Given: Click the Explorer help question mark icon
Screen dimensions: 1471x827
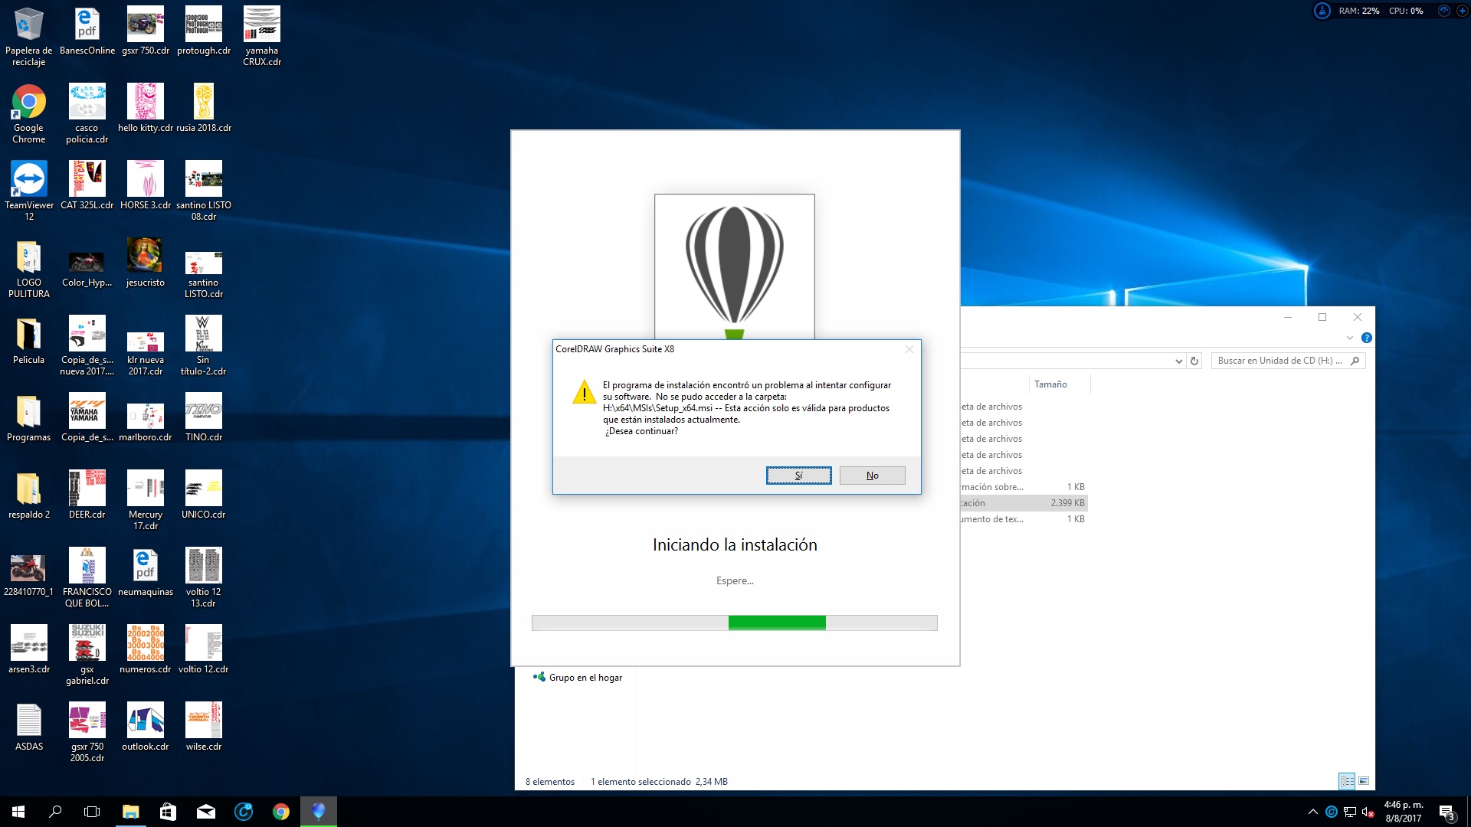Looking at the screenshot, I should coord(1366,338).
